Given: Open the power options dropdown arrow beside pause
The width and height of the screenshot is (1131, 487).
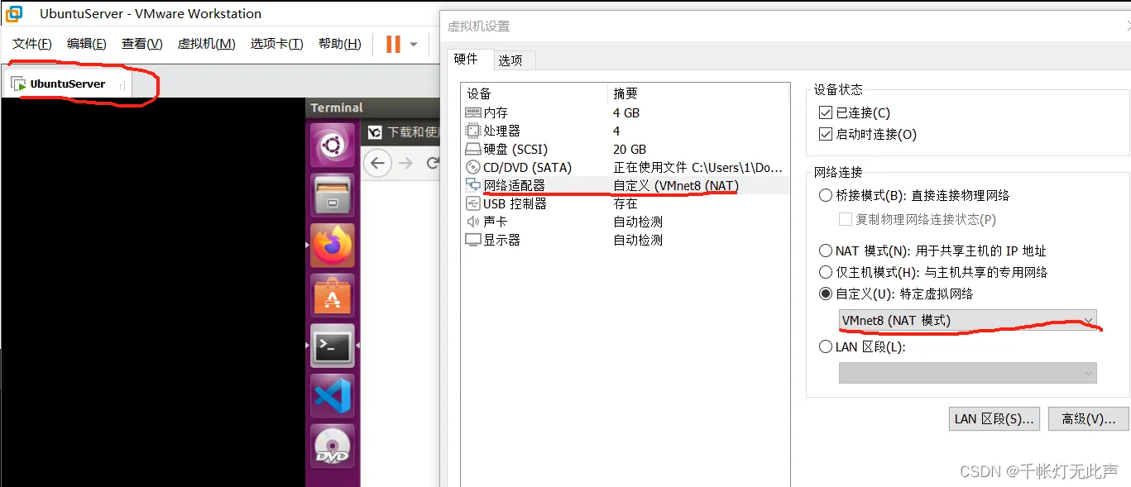Looking at the screenshot, I should click(x=414, y=45).
